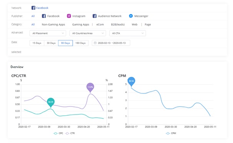Click the $4.56 CPM peak marker
Viewport: 233px width, 143px height.
pyautogui.click(x=131, y=81)
